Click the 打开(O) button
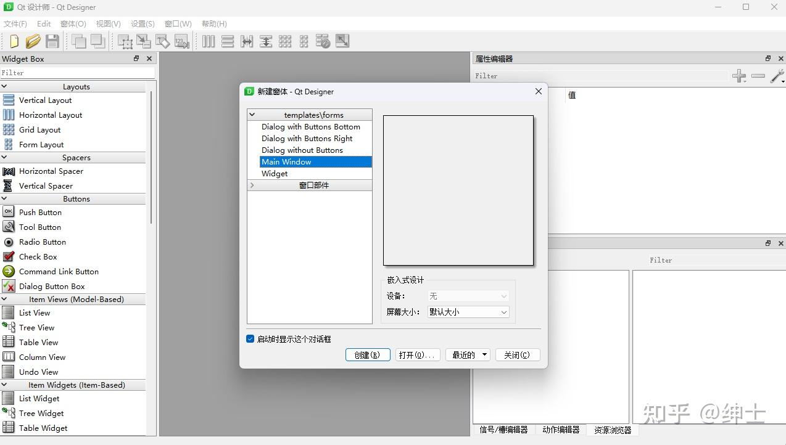 [x=417, y=354]
